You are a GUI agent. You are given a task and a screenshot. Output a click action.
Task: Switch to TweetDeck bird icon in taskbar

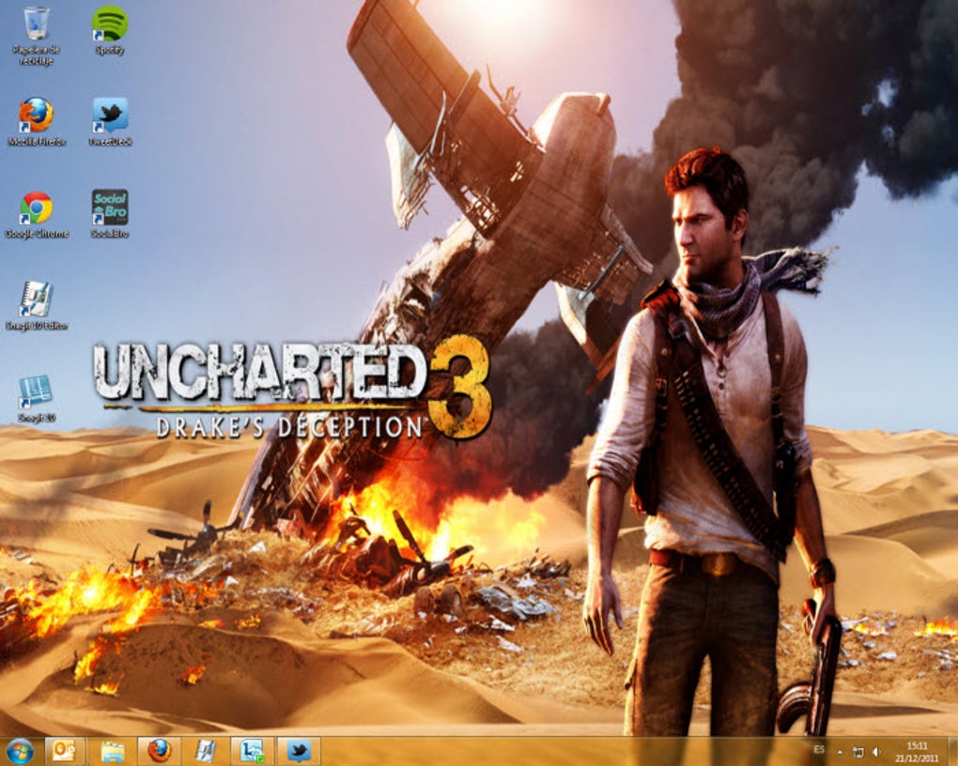[298, 751]
